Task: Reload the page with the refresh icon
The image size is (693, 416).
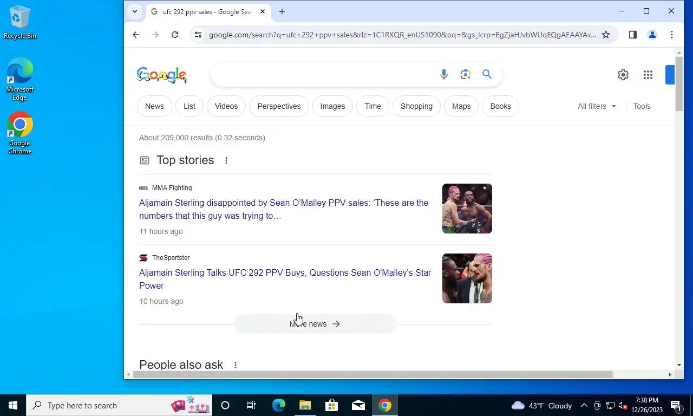Action: point(175,35)
